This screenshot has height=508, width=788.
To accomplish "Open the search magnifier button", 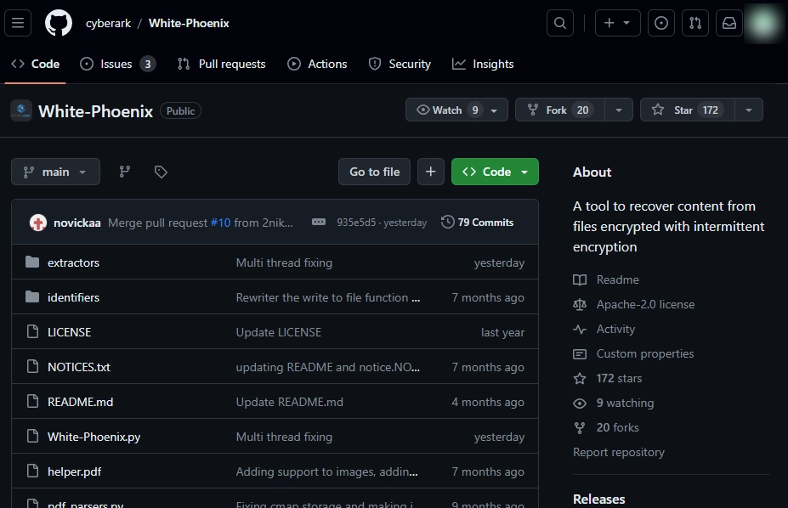I will (x=560, y=23).
